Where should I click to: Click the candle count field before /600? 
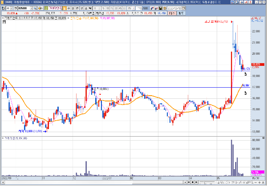pyautogui.click(x=139, y=8)
